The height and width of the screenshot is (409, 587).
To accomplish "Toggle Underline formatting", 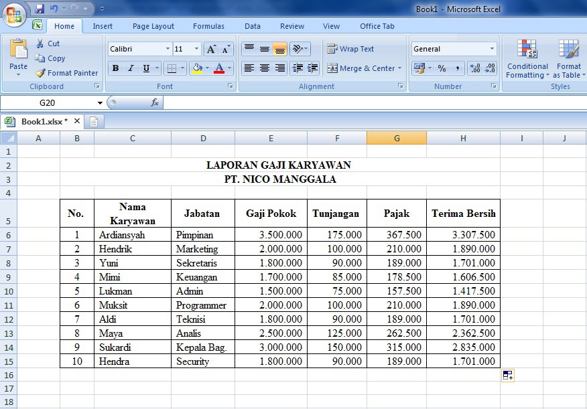I will tap(146, 68).
